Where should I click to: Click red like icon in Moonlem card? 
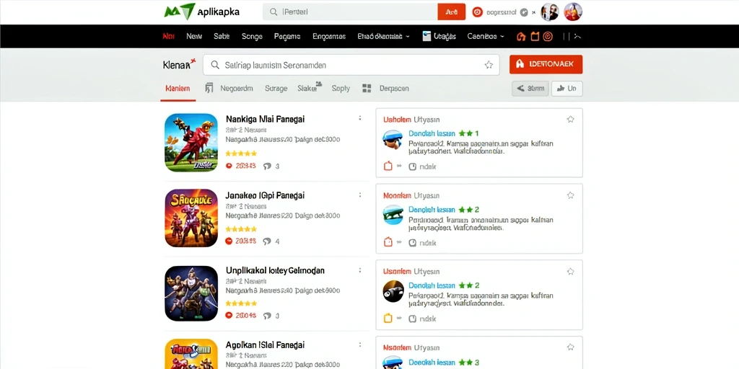click(x=388, y=242)
